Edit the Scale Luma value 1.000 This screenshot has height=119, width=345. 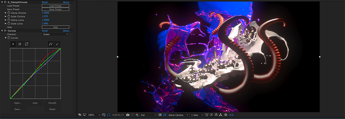(45, 24)
